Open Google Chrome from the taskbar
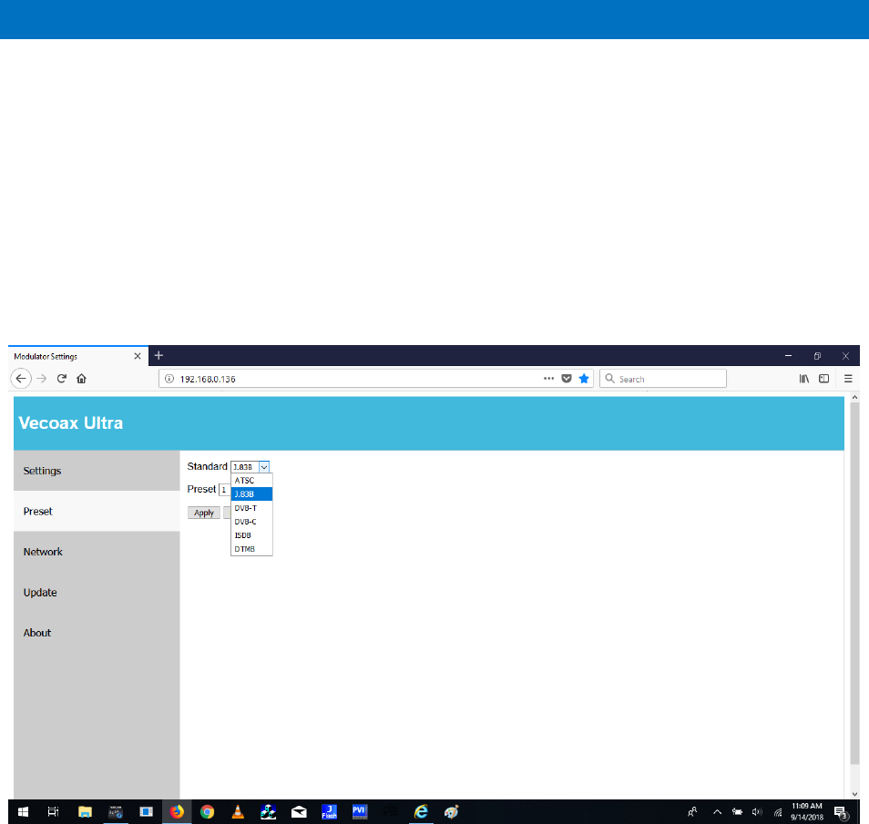The image size is (869, 824). 208,812
